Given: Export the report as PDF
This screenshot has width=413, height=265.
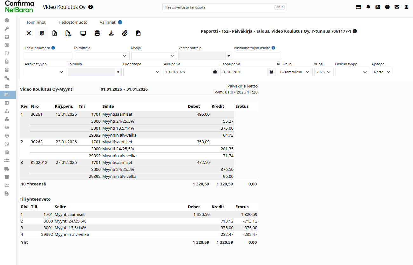Looking at the screenshot, I should [68, 33].
